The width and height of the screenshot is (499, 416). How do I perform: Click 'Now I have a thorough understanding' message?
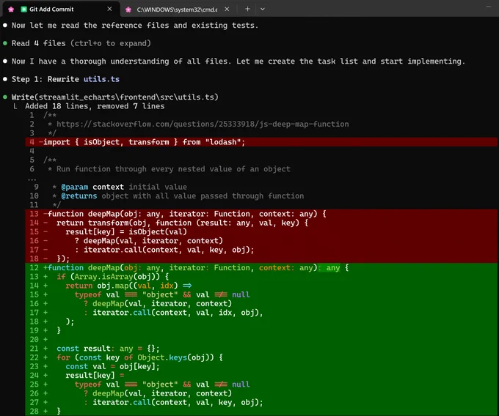pos(238,62)
